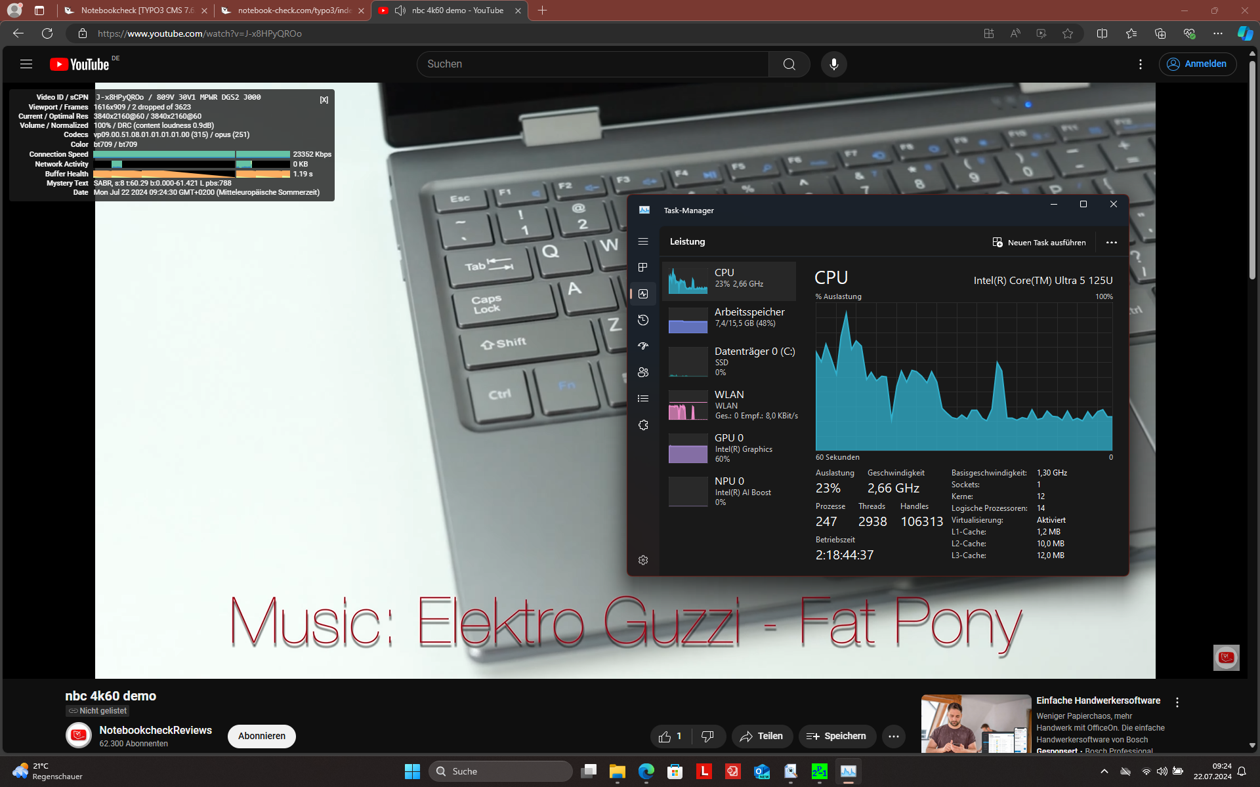Open Task Manager settings gear
Viewport: 1260px width, 787px height.
(643, 560)
